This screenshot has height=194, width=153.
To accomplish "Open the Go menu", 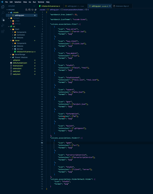I will (30, 2).
